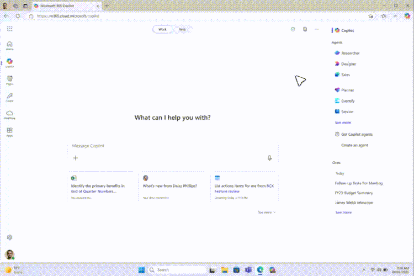414x276 pixels.
Task: Open the Planner agent
Action: (x=344, y=90)
